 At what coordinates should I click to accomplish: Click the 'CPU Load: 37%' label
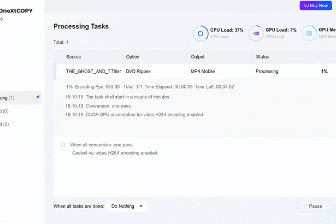pos(227,30)
